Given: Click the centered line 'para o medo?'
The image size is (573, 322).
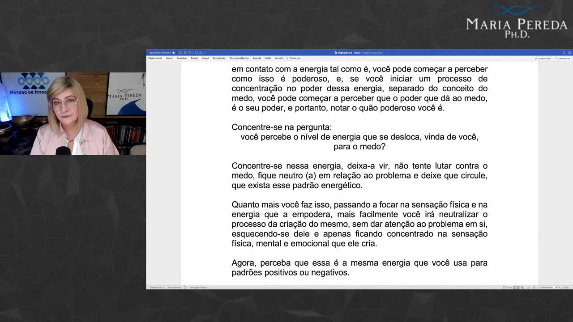Looking at the screenshot, I should click(x=359, y=146).
